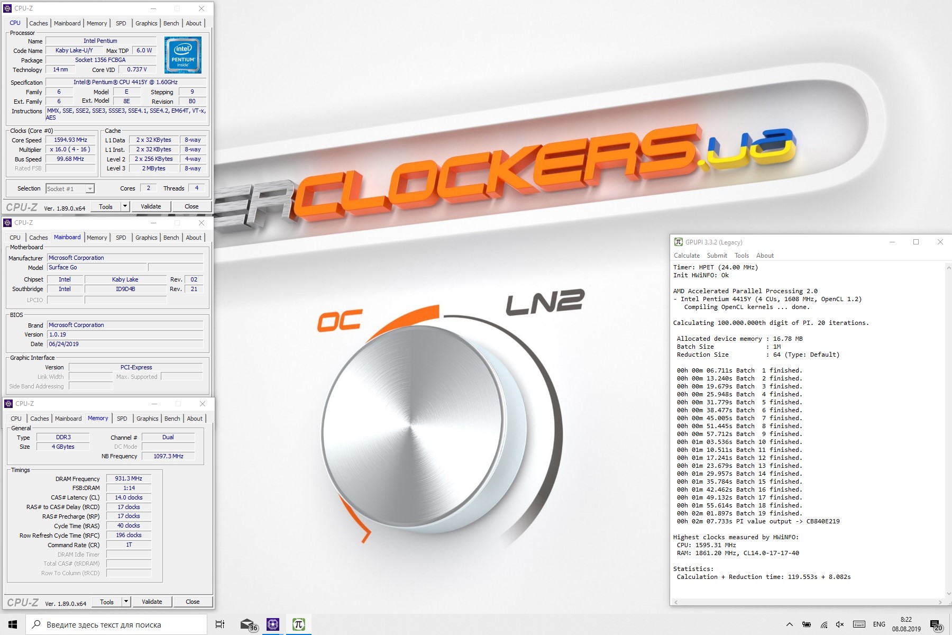Image resolution: width=952 pixels, height=635 pixels.
Task: Open Task View on the taskbar
Action: click(220, 624)
